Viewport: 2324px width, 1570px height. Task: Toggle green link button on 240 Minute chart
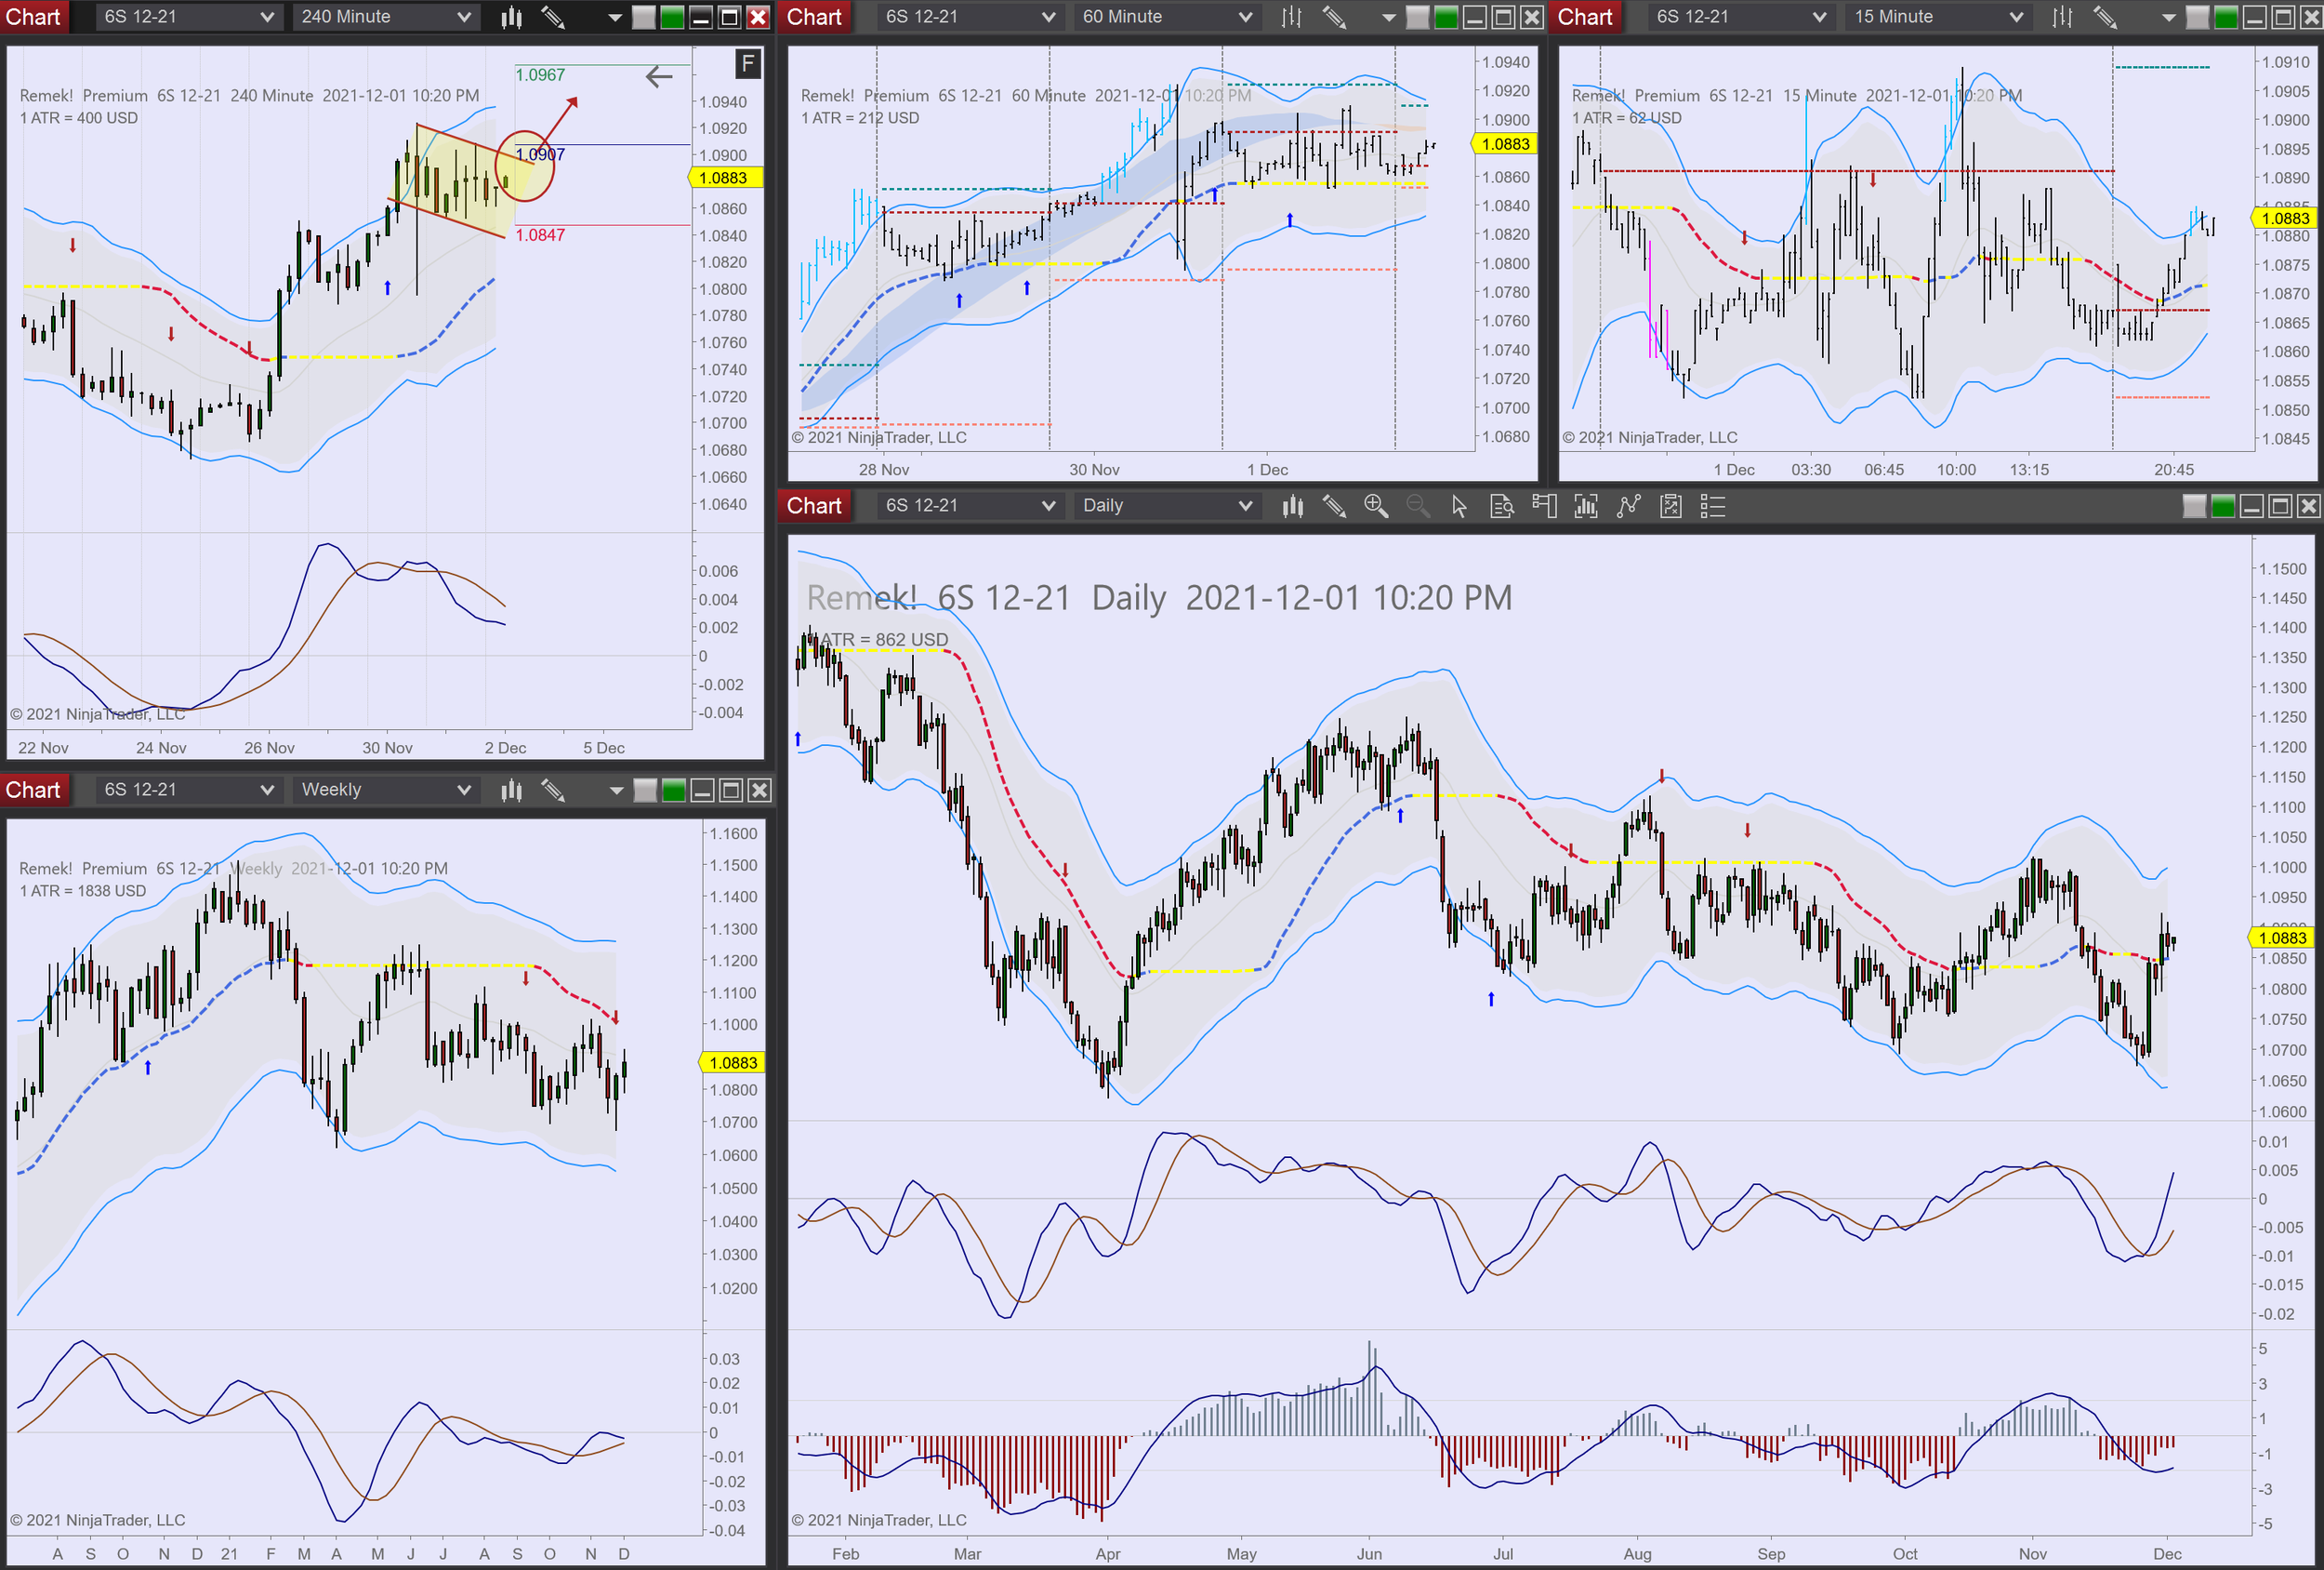[673, 17]
